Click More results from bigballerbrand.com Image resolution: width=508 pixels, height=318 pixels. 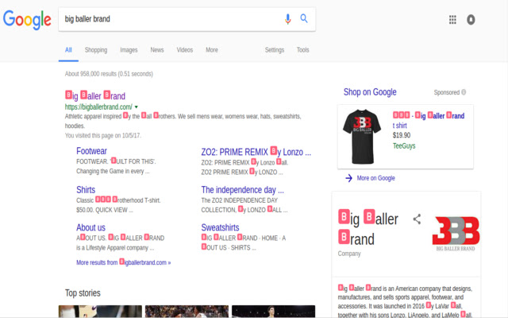pos(124,262)
